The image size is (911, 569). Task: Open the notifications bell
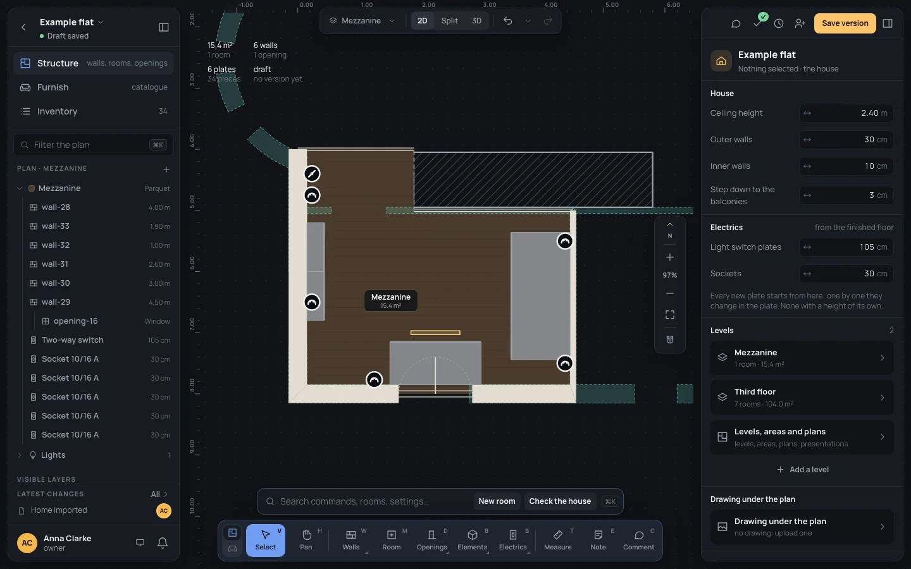tap(163, 542)
